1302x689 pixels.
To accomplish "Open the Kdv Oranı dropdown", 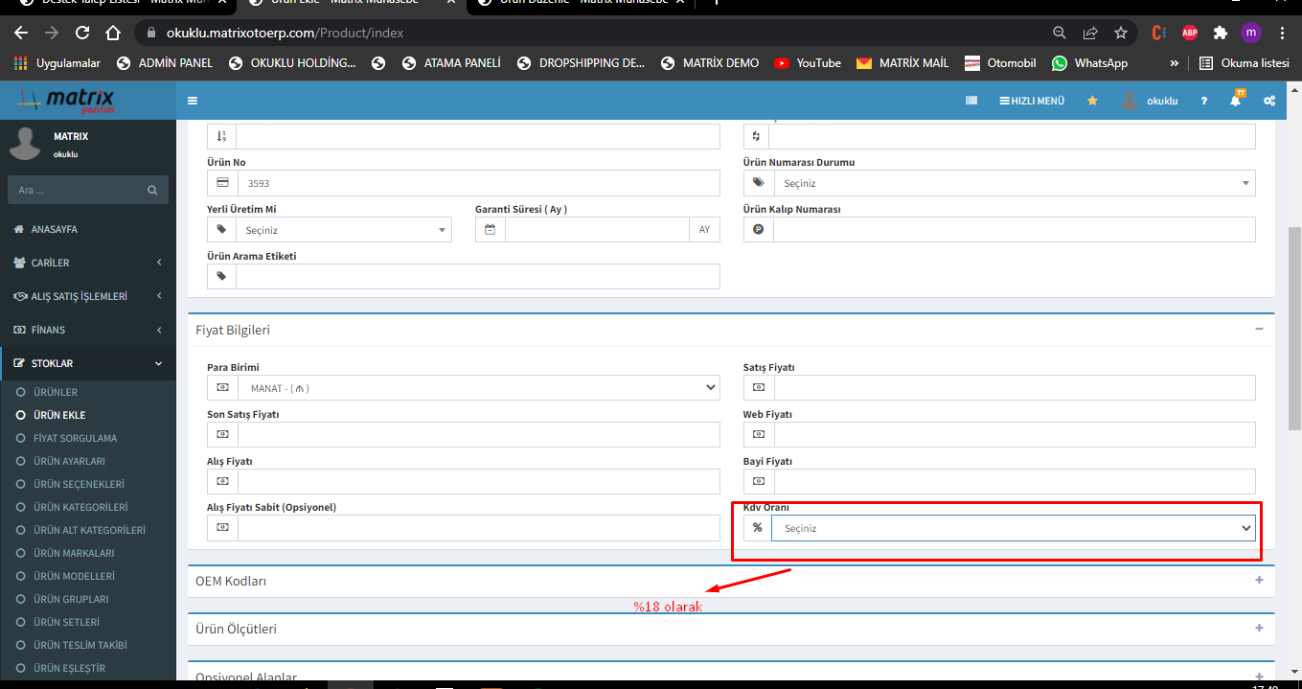I will point(1013,528).
